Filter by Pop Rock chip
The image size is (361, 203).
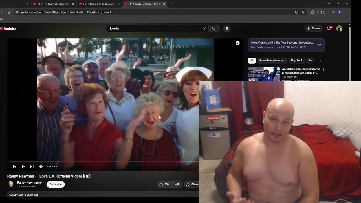297,60
